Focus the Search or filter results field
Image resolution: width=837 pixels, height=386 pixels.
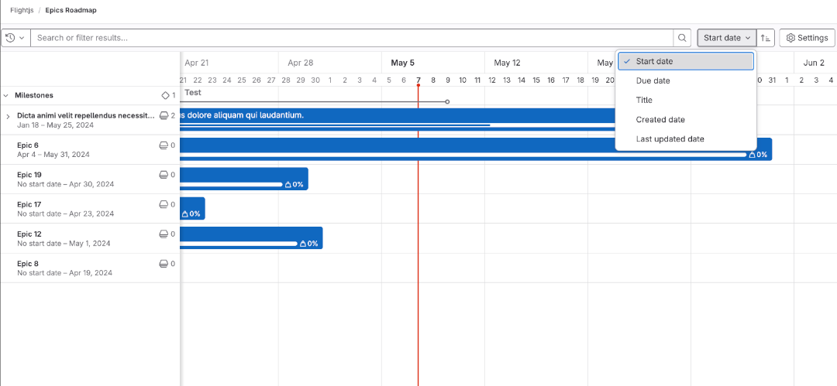pyautogui.click(x=353, y=38)
